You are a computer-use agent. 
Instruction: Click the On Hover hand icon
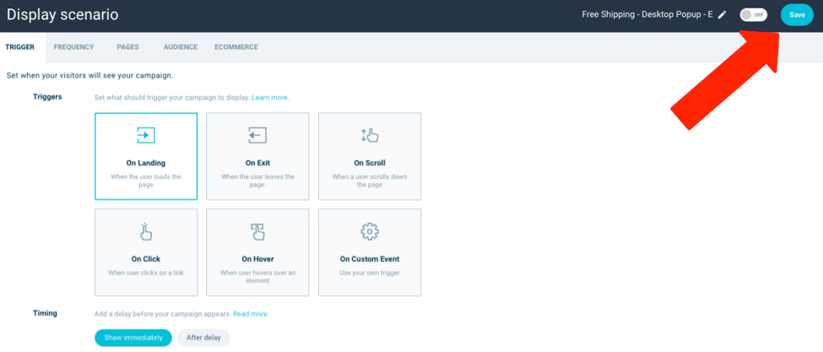click(257, 231)
